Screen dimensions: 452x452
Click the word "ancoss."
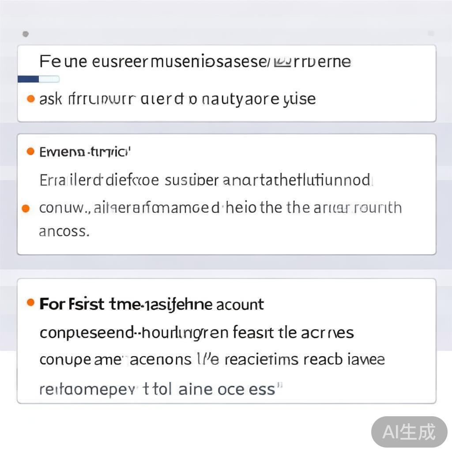tap(64, 231)
